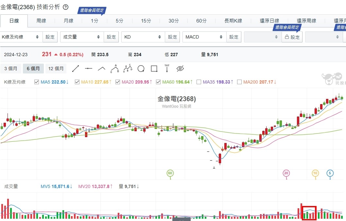Select the angle line drawing tool

101,69
